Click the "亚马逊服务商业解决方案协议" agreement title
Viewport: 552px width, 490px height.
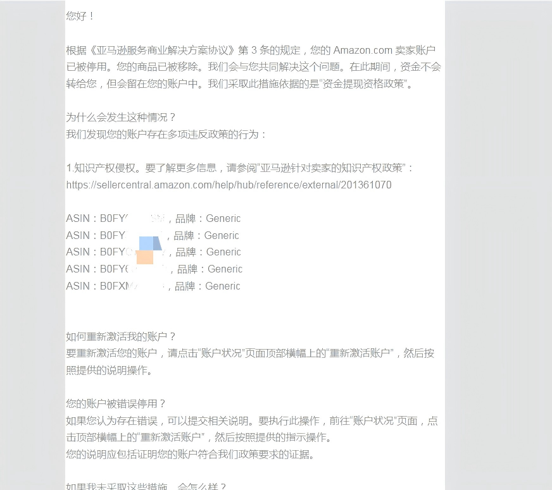(164, 51)
